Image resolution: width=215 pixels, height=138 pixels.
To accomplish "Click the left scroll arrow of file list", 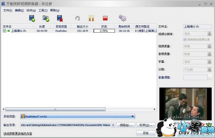I will coord(4,109).
